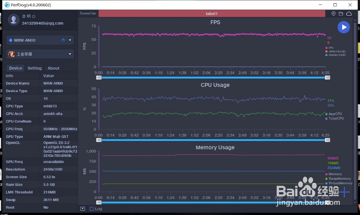This screenshot has width=360, height=215.
Task: Click the user avatar picture
Action: pyautogui.click(x=13, y=20)
